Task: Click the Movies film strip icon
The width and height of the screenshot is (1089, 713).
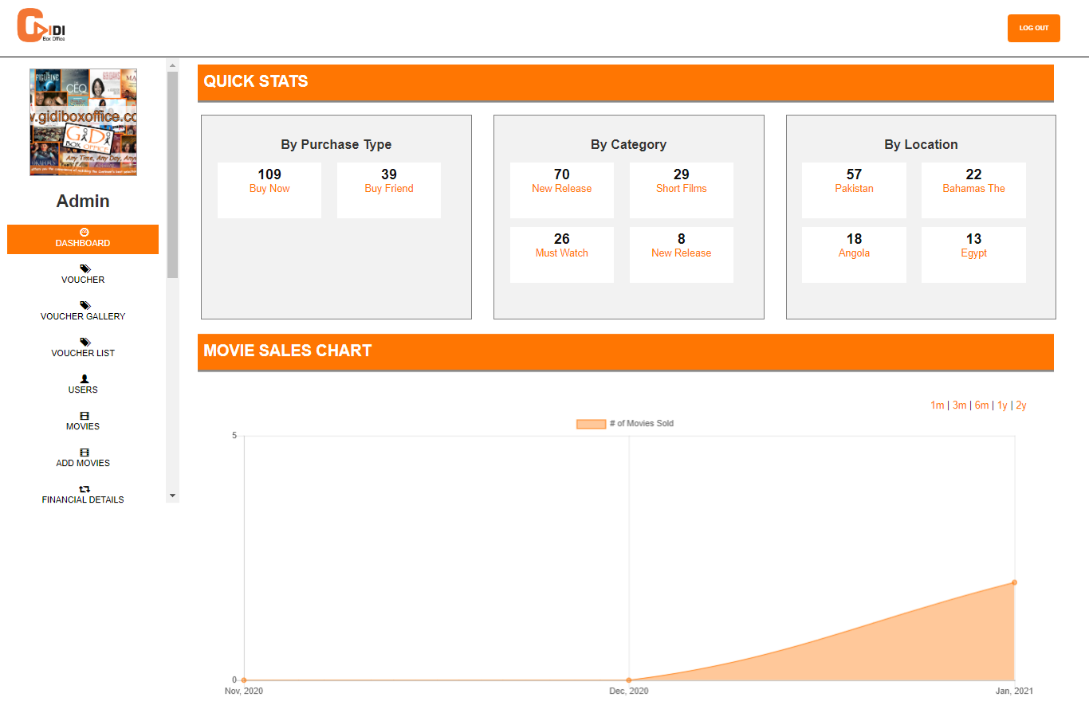Action: pos(85,415)
